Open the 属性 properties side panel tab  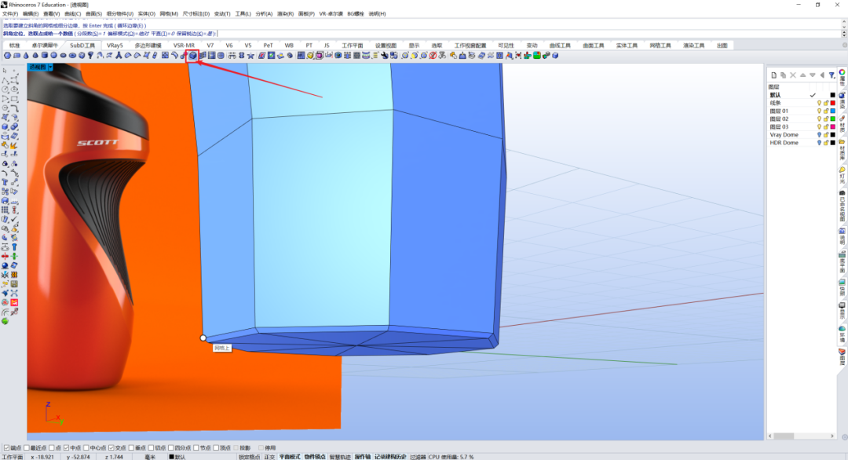point(842,78)
